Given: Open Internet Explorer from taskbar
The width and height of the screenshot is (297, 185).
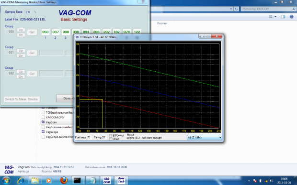Looking at the screenshot, I should click(21, 180).
